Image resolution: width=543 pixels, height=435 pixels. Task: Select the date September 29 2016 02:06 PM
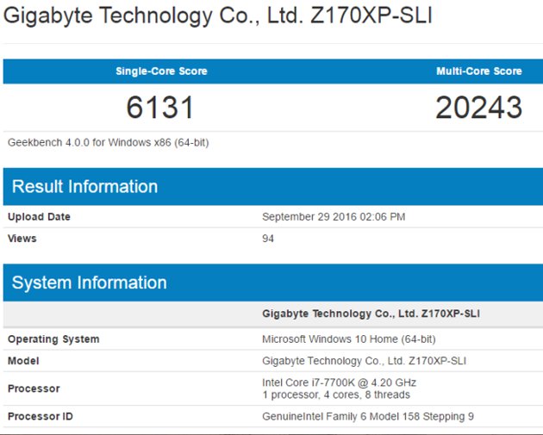(x=334, y=217)
